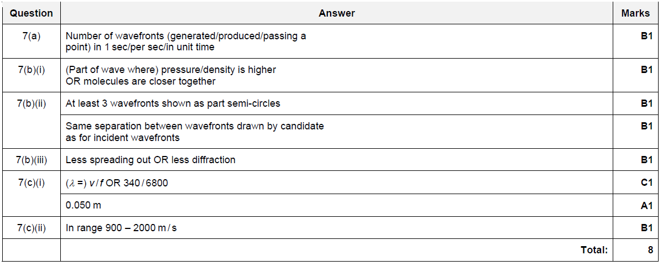Click 'Less spreading out OR less diffraction'
This screenshot has width=668, height=271.
coord(150,160)
